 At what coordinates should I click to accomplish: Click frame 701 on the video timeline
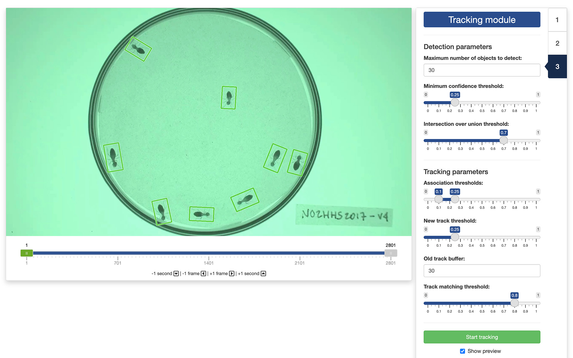tap(118, 263)
